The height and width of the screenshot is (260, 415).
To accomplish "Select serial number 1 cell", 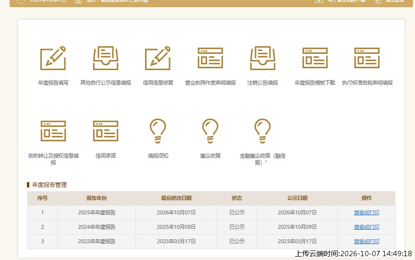I will pos(42,212).
